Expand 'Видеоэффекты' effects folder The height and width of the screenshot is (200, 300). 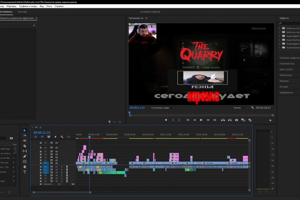point(280,44)
